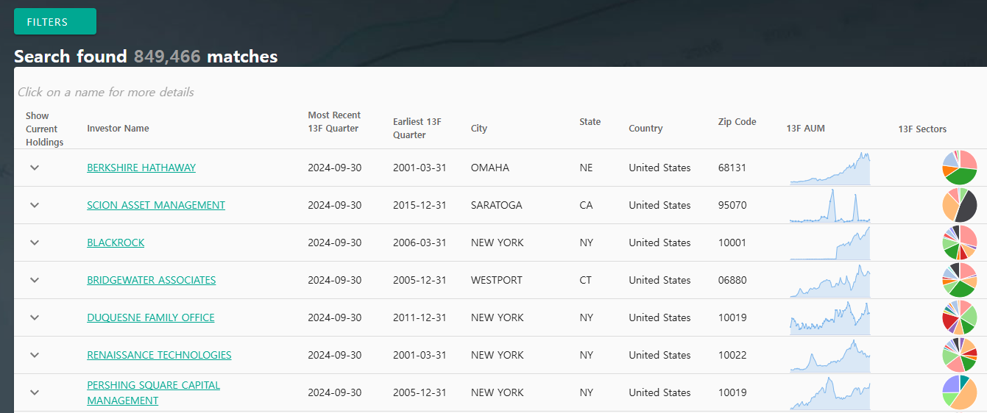Image resolution: width=987 pixels, height=413 pixels.
Task: Click the OMAHA city cell
Action: pyautogui.click(x=490, y=168)
